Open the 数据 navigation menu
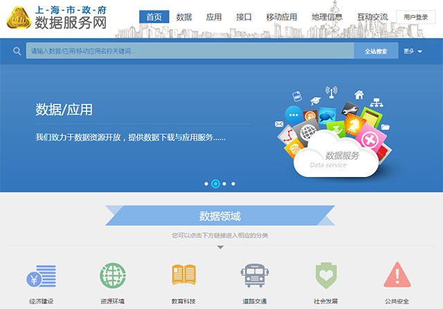443x309 pixels. click(184, 17)
